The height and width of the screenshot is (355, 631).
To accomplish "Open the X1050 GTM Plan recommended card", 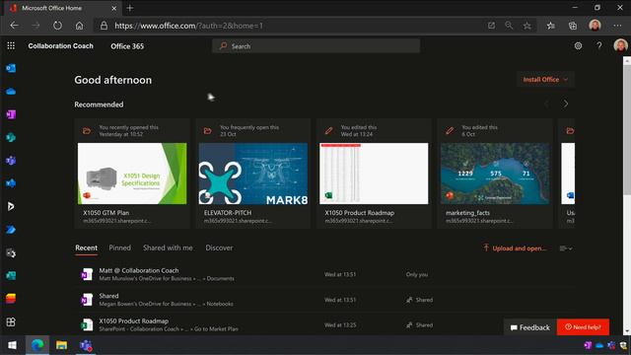I will [132, 174].
